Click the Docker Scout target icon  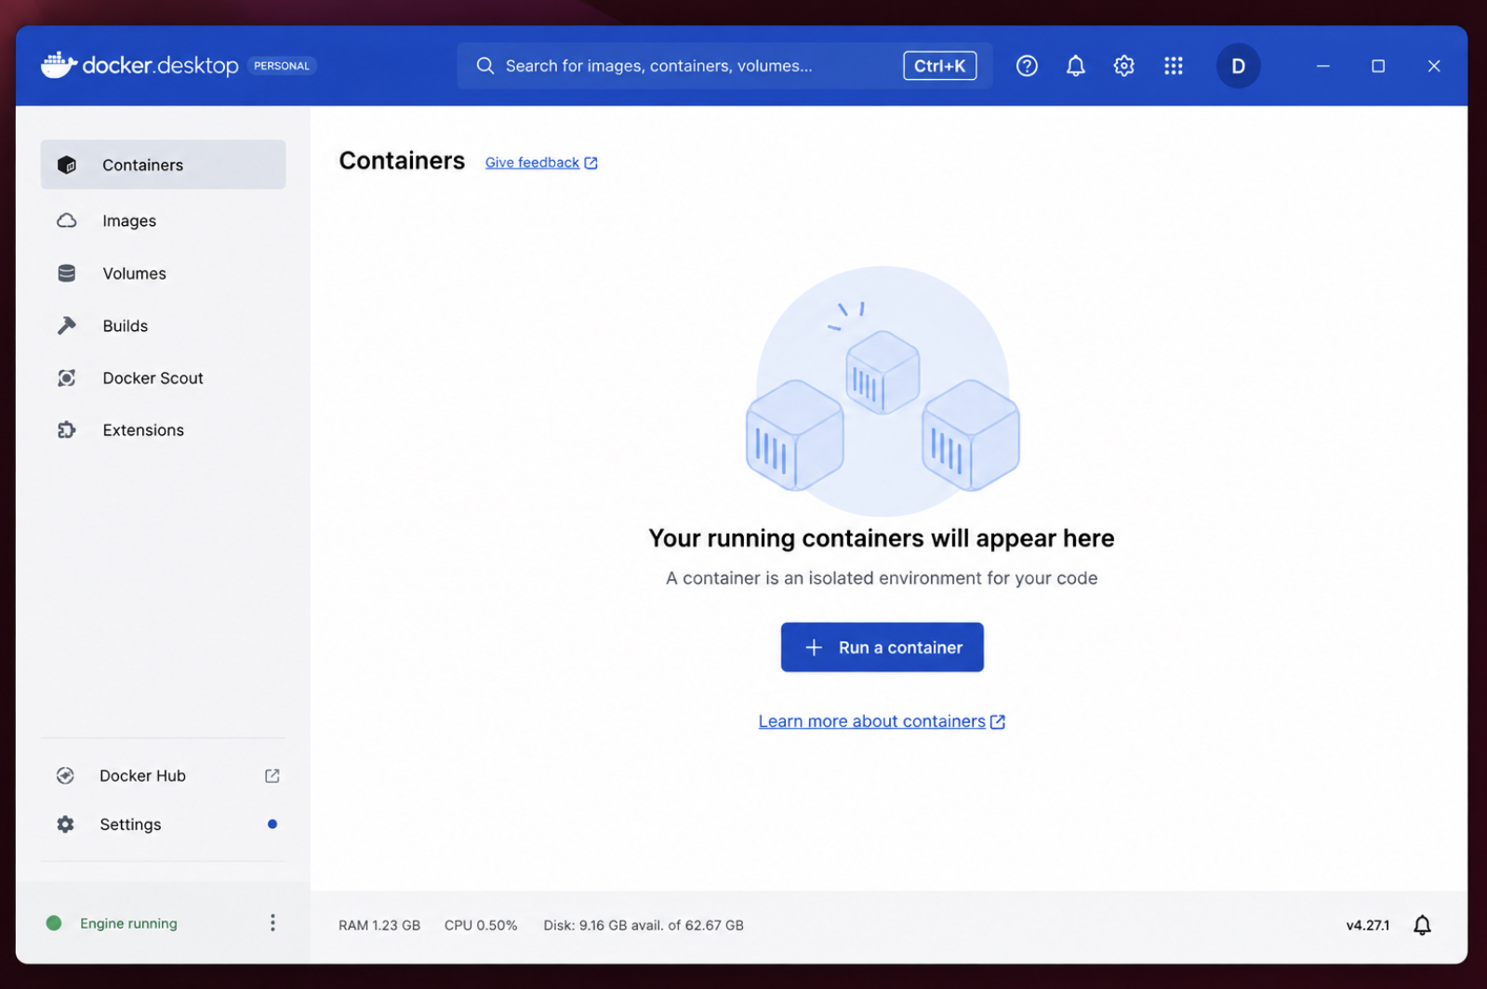tap(67, 378)
